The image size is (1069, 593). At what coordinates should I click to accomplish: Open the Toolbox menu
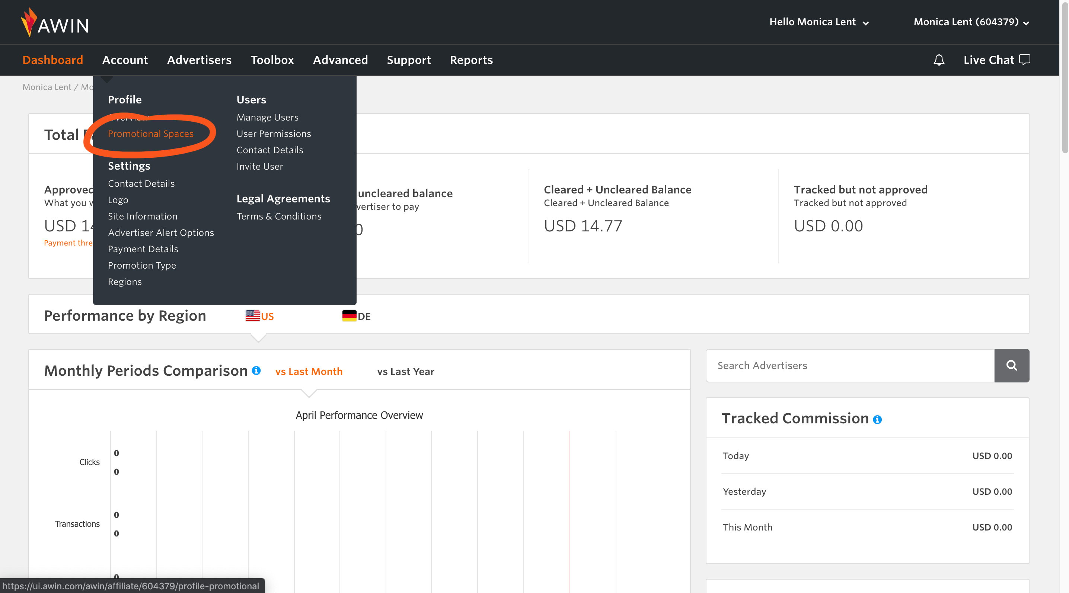(x=272, y=60)
